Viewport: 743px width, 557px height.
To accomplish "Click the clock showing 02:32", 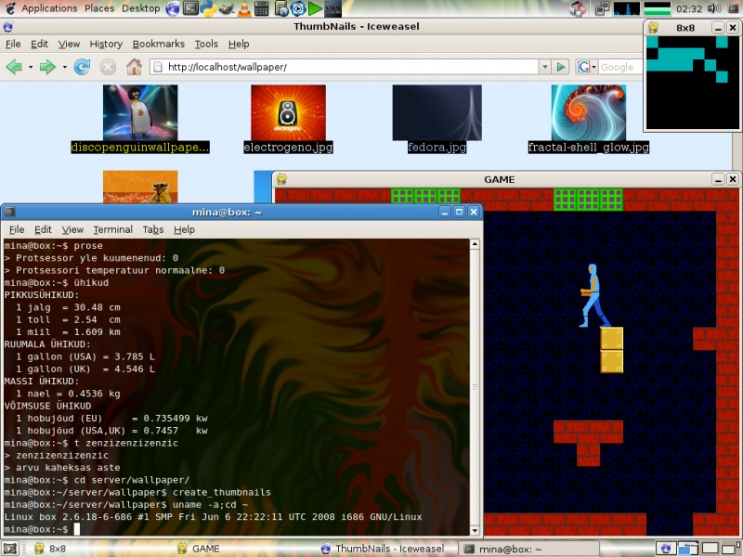I will pos(689,8).
